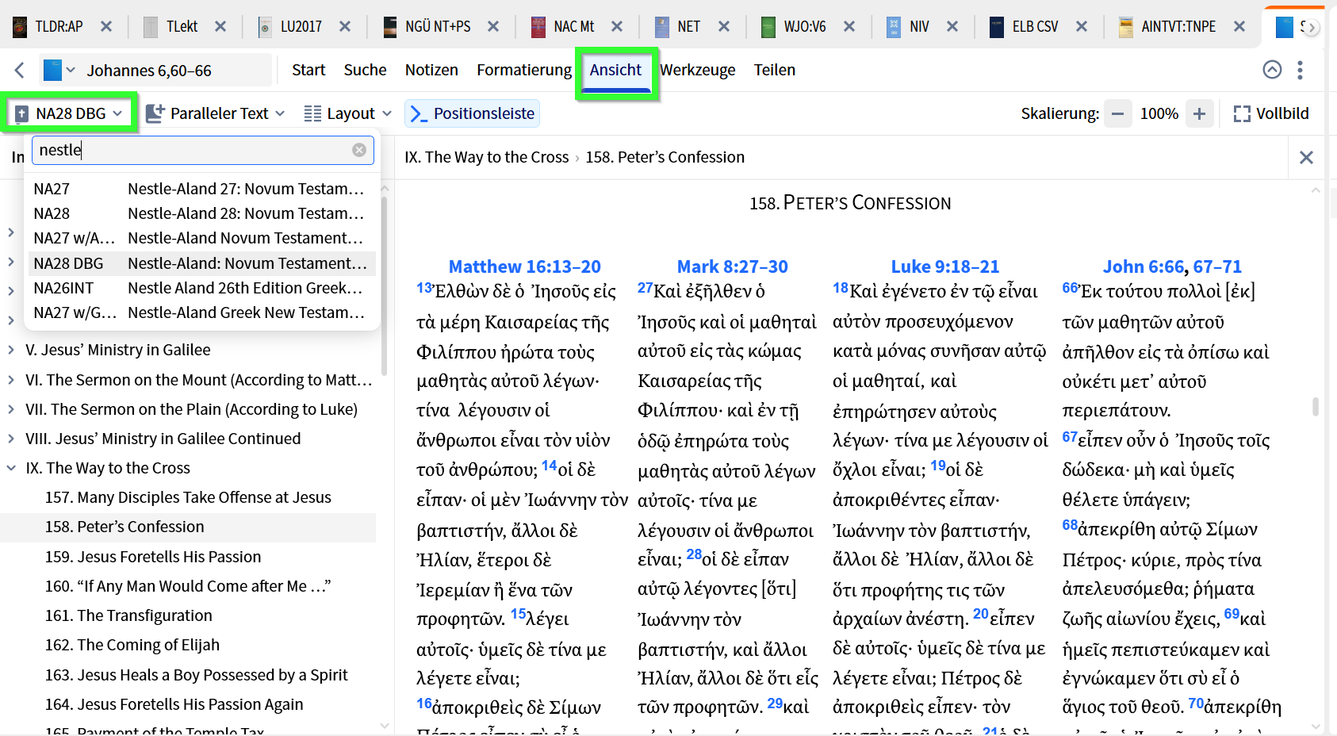Close the NET tab
The height and width of the screenshot is (736, 1337).
(x=724, y=26)
